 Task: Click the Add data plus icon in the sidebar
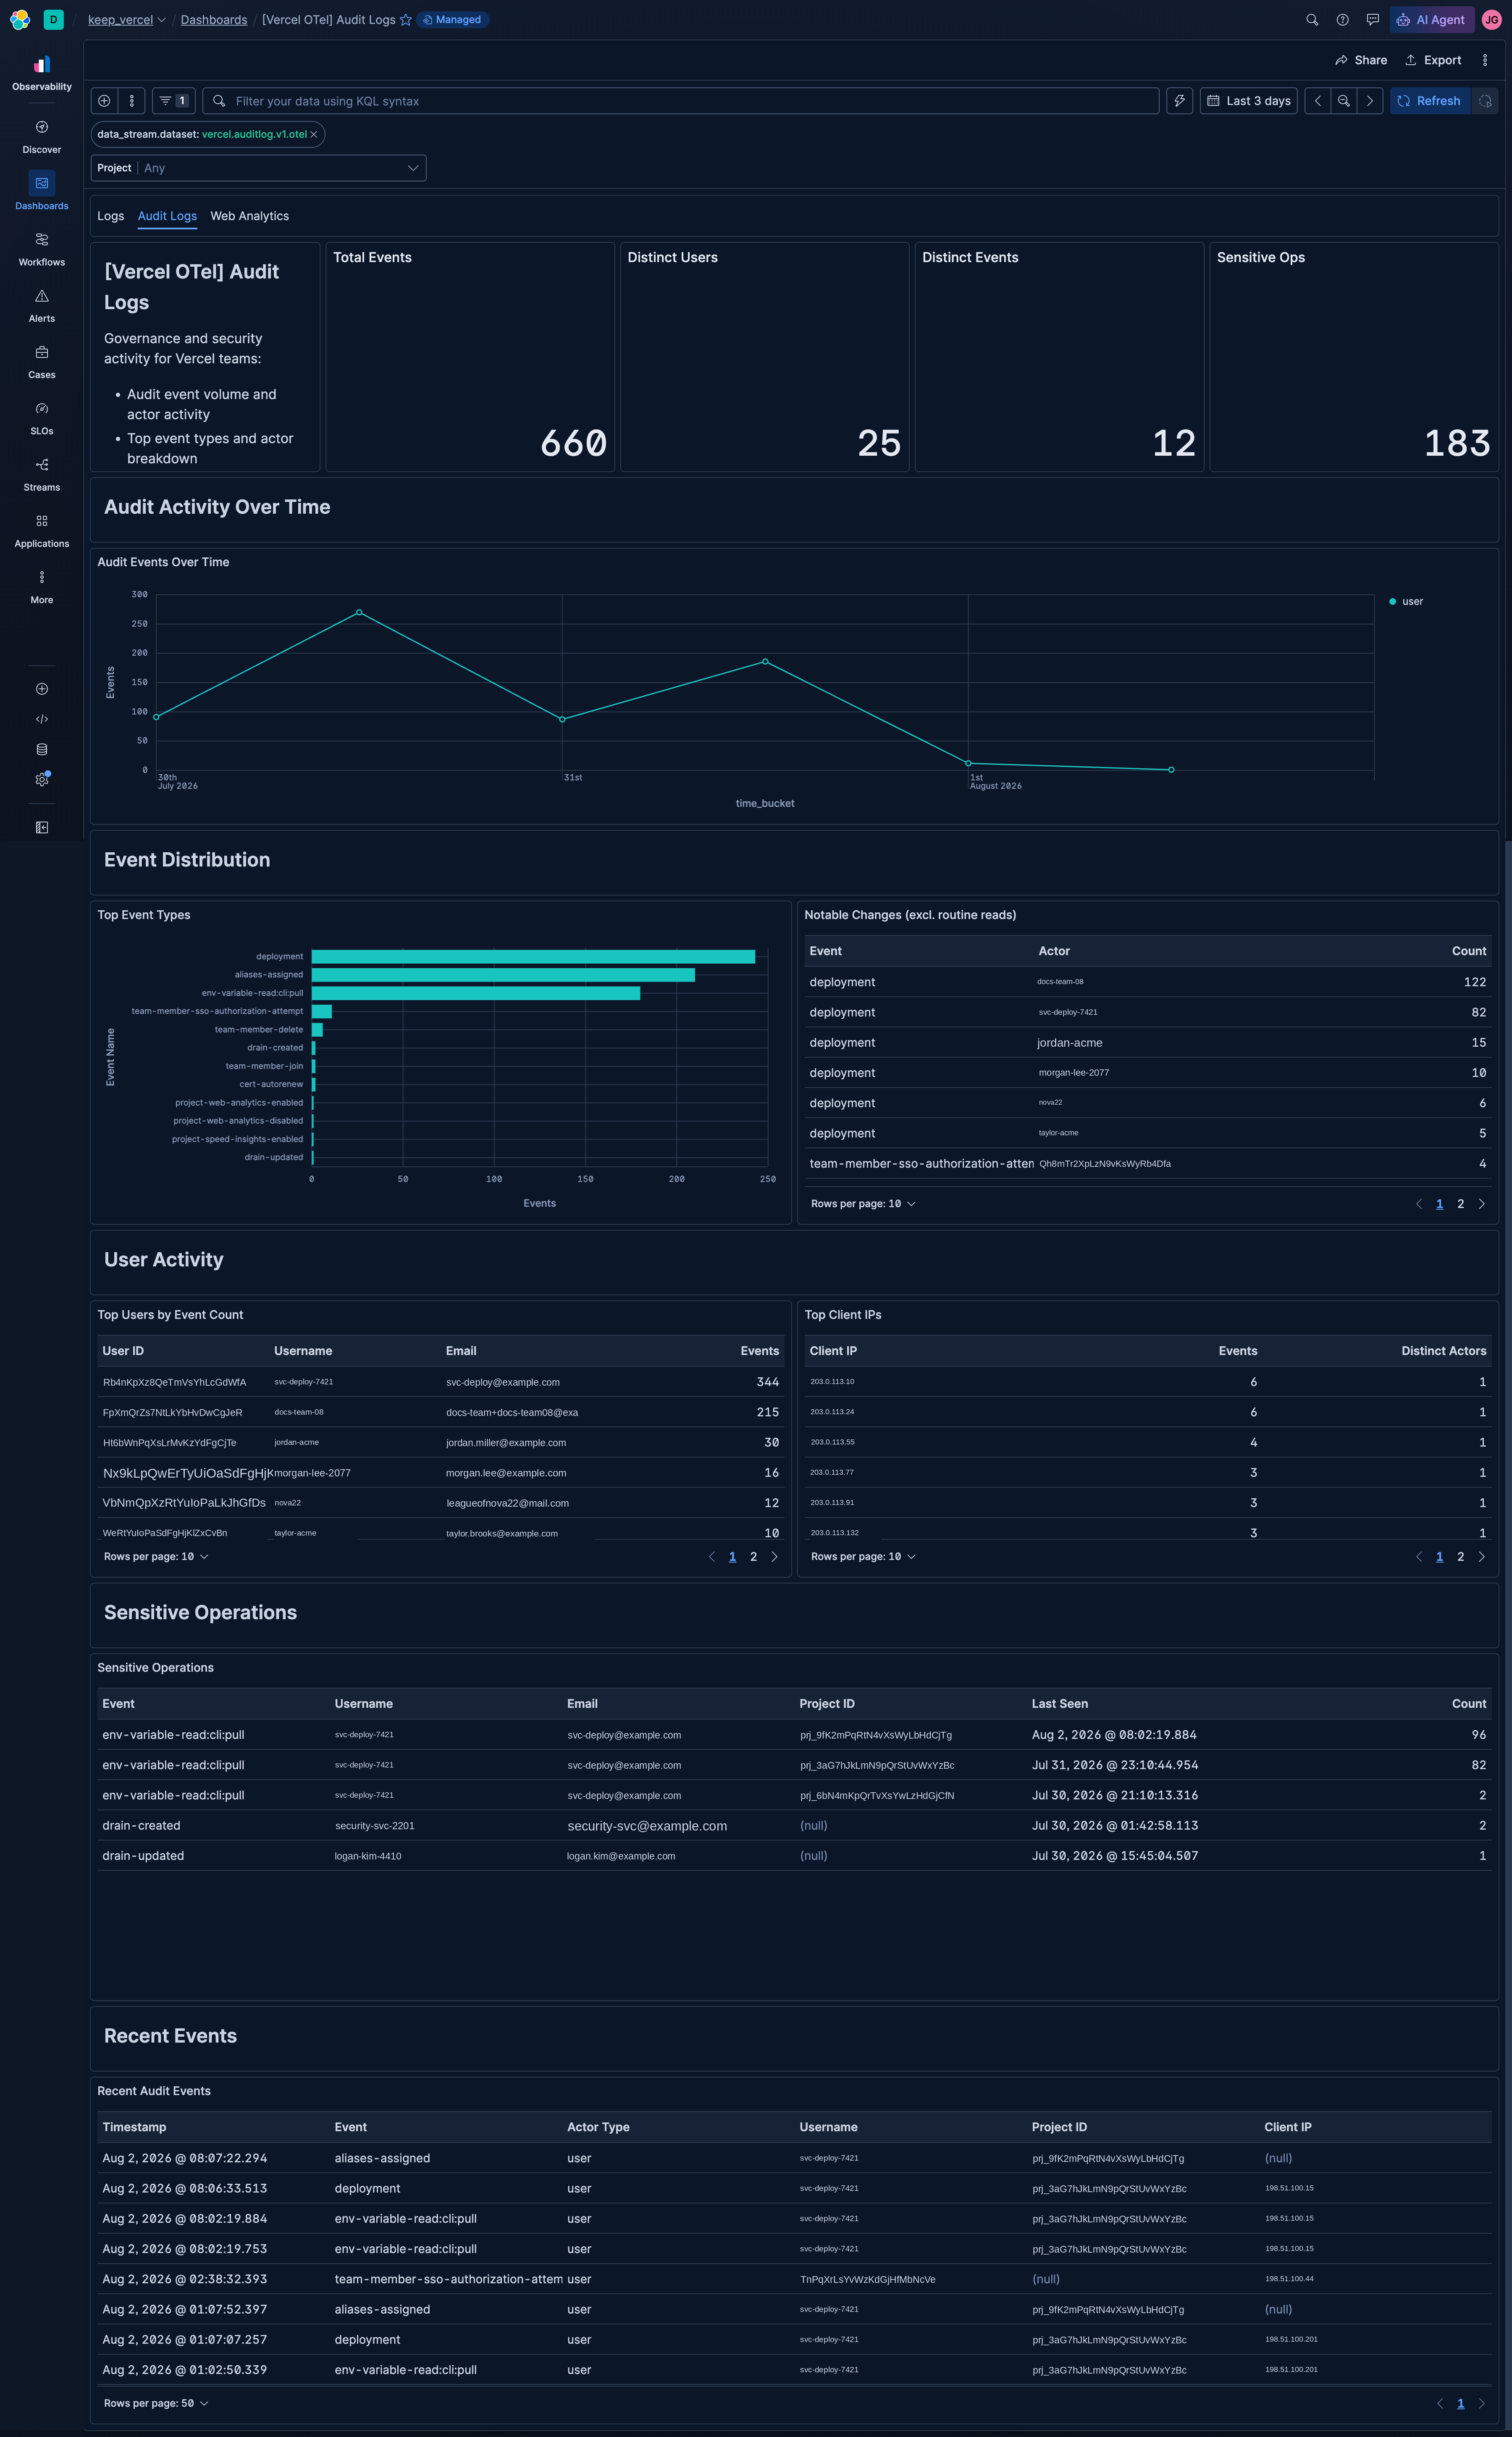point(42,689)
